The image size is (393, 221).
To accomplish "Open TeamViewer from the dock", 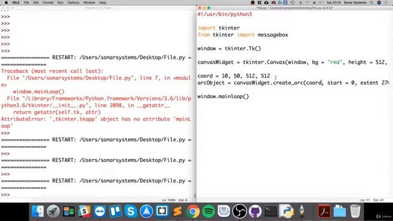I will 99,211.
